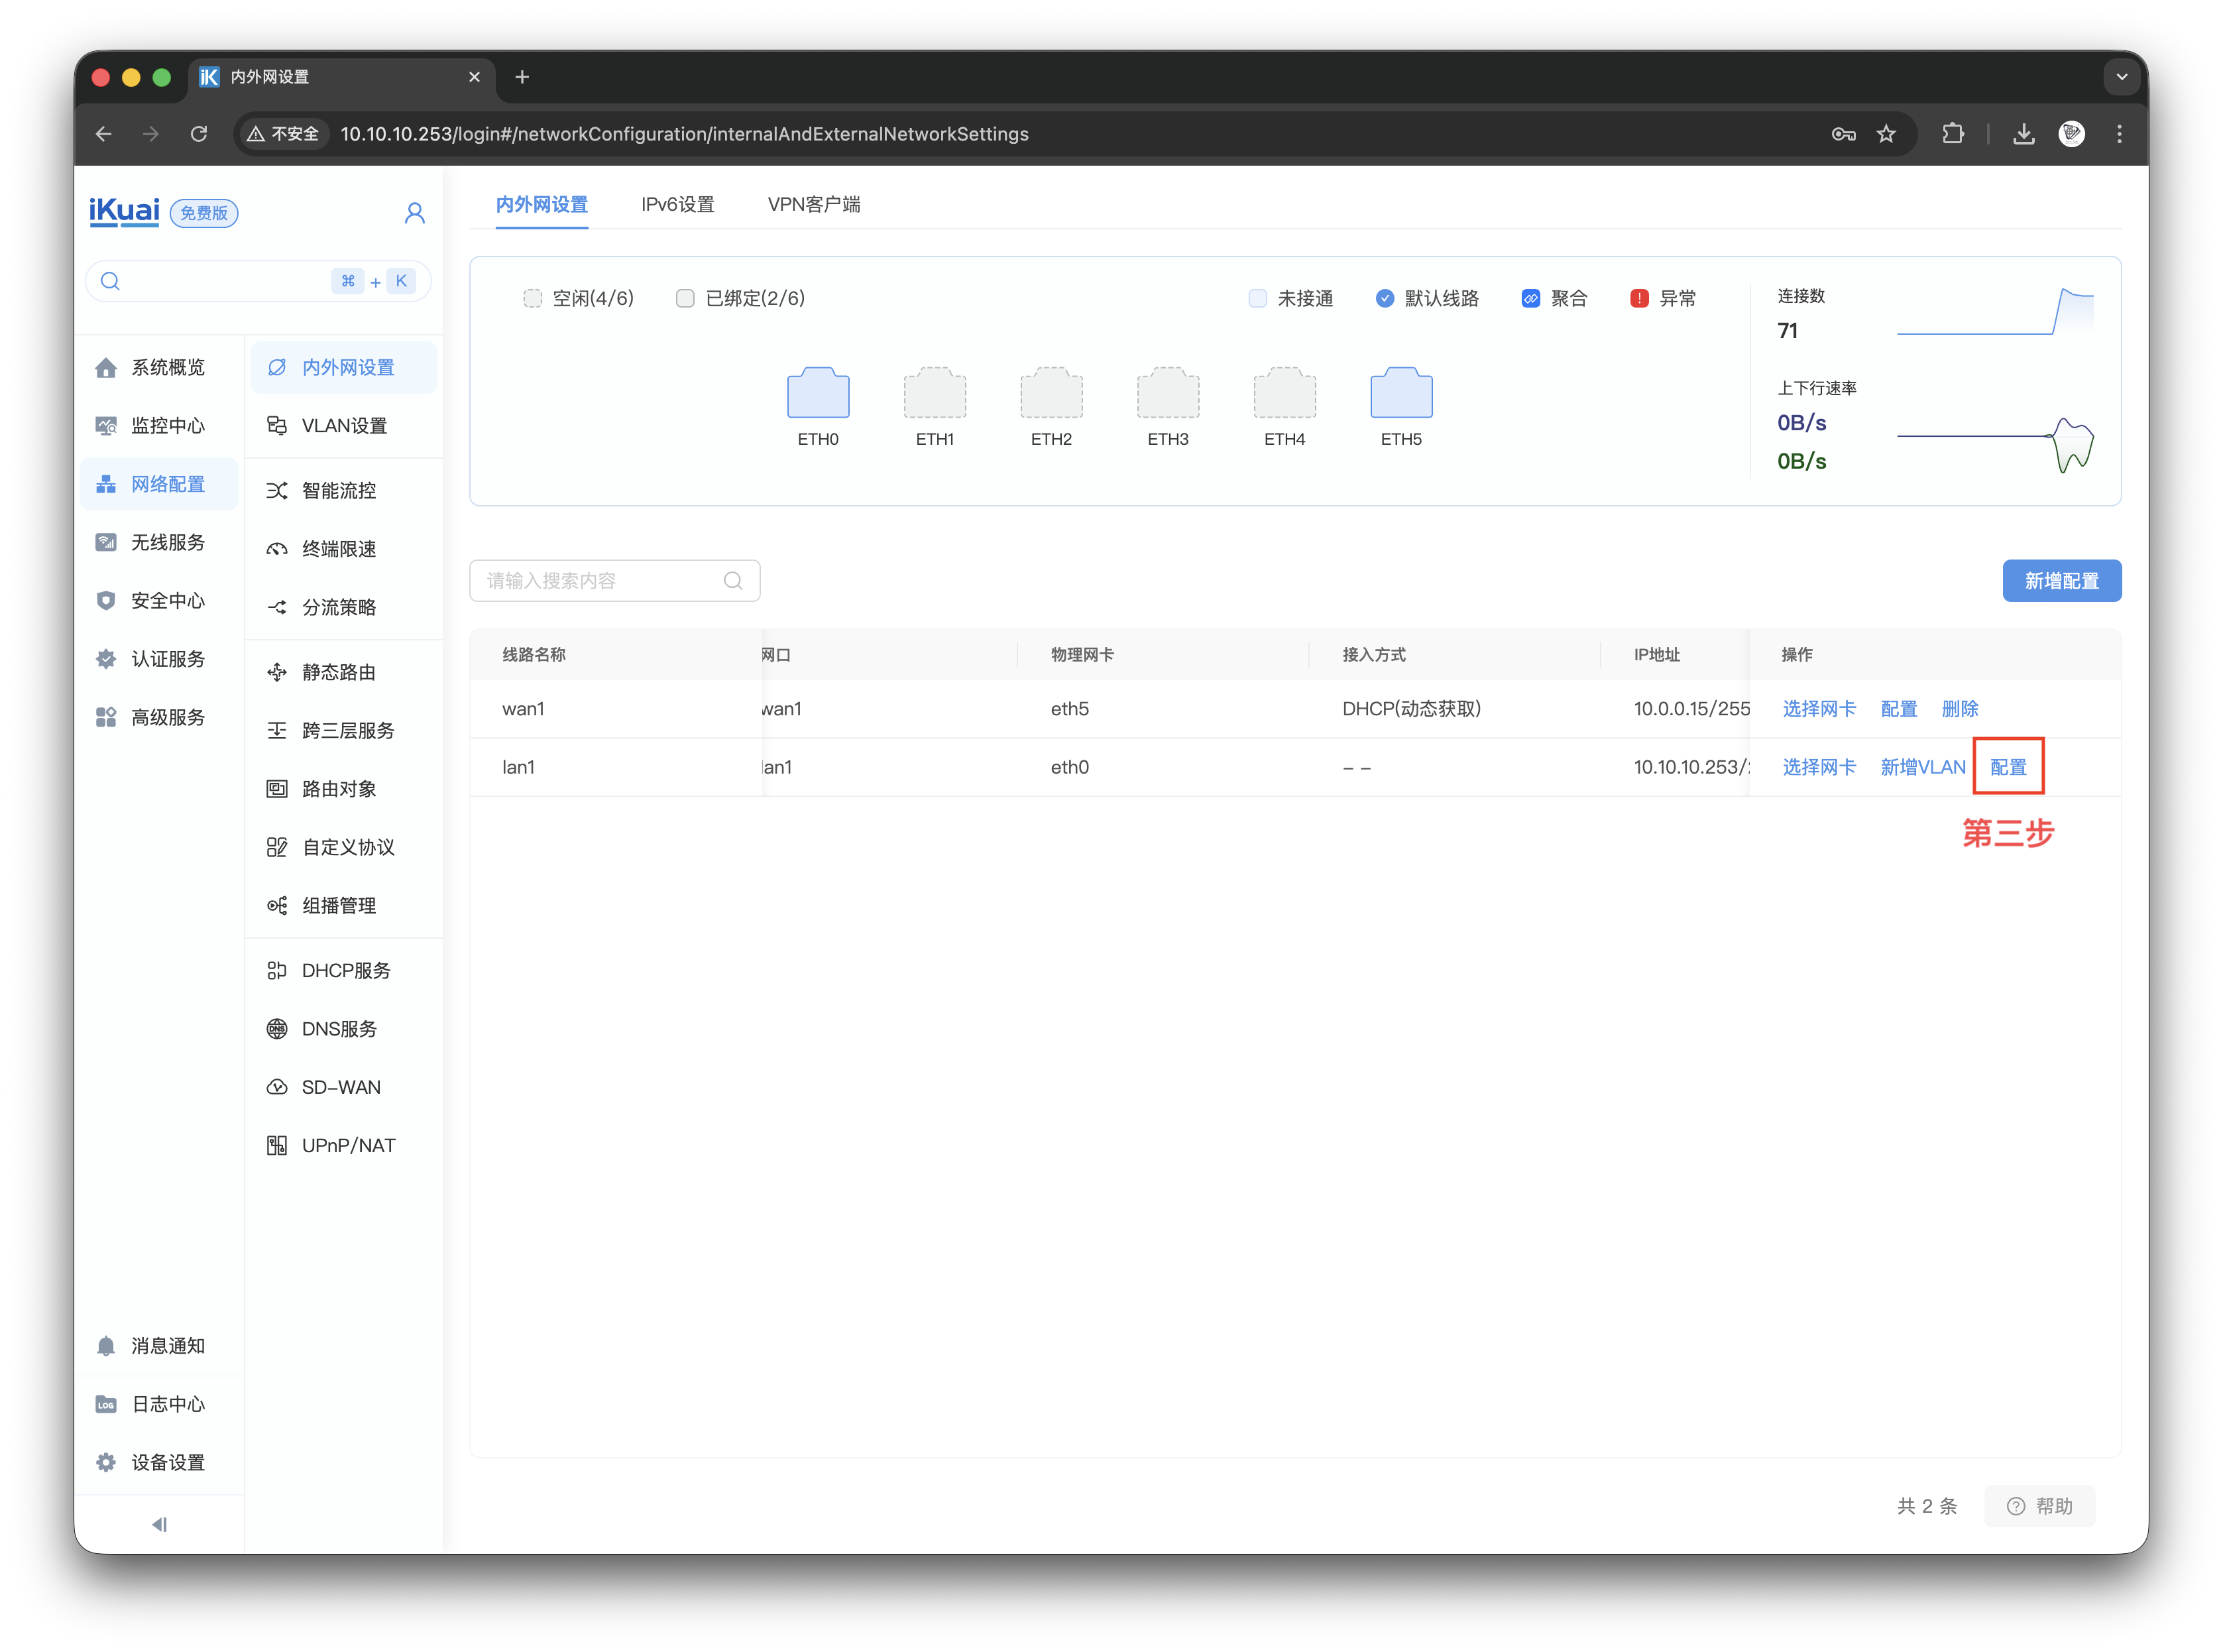The width and height of the screenshot is (2223, 1652).
Task: Open the user account profile icon
Action: pyautogui.click(x=415, y=213)
